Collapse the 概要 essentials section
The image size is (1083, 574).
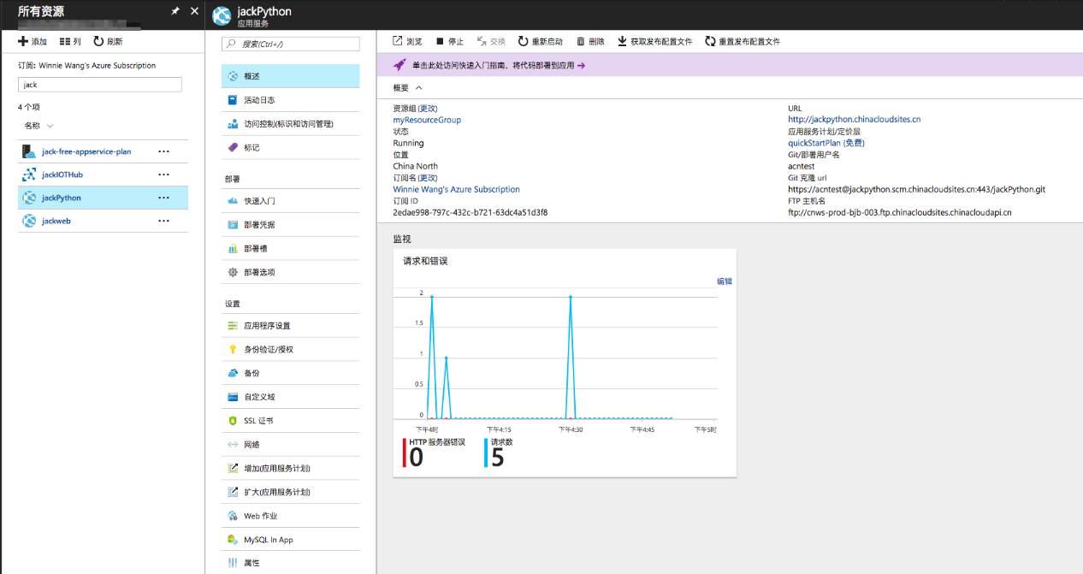(x=408, y=87)
